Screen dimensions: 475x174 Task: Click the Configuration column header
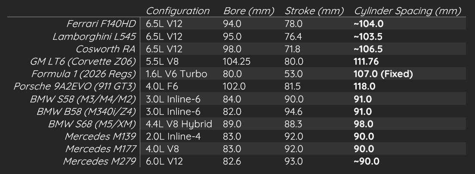(178, 11)
